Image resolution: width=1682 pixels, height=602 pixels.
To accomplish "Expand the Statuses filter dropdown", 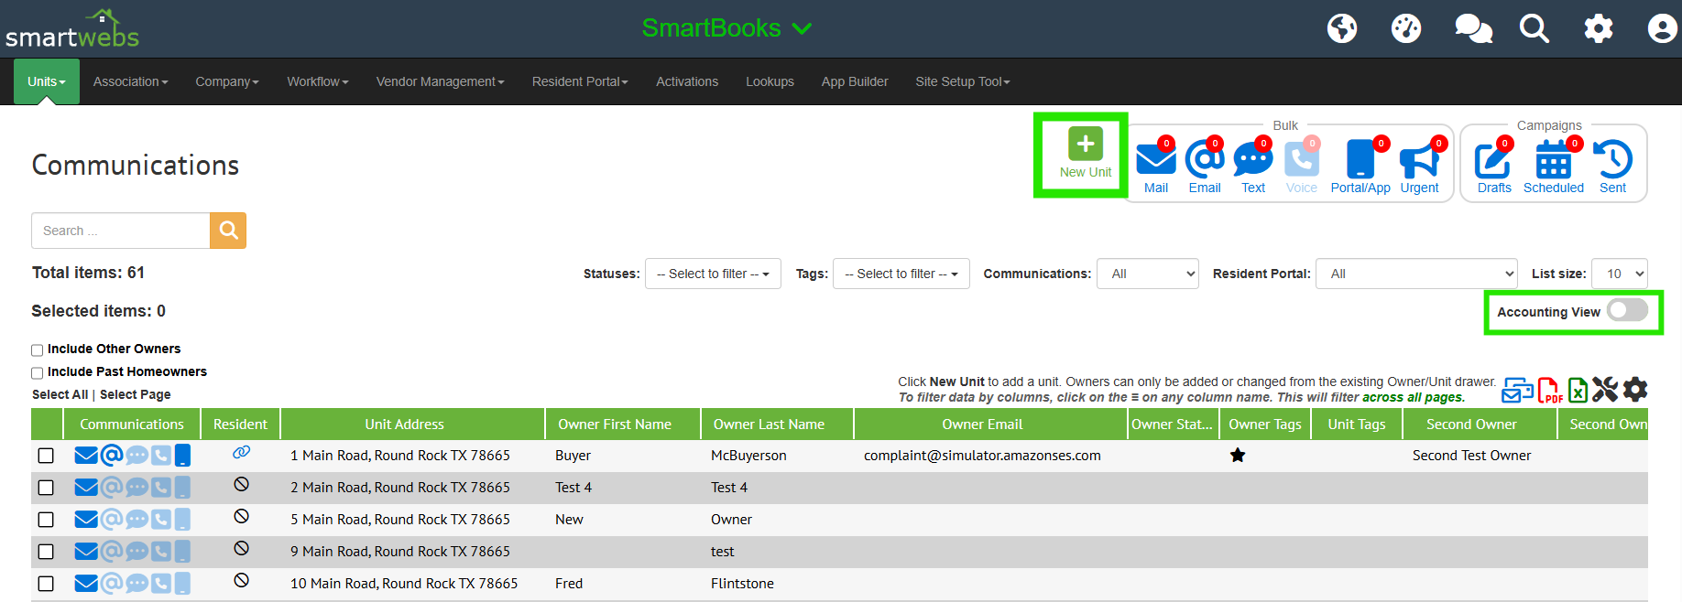I will click(713, 274).
